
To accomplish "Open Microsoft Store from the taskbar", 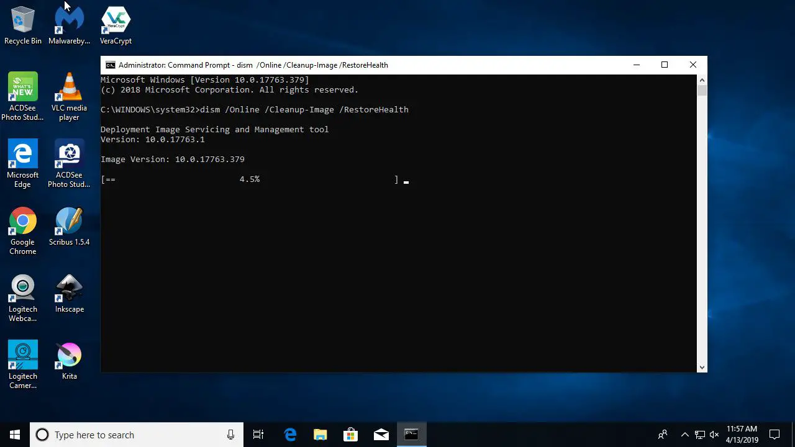I will (x=351, y=435).
